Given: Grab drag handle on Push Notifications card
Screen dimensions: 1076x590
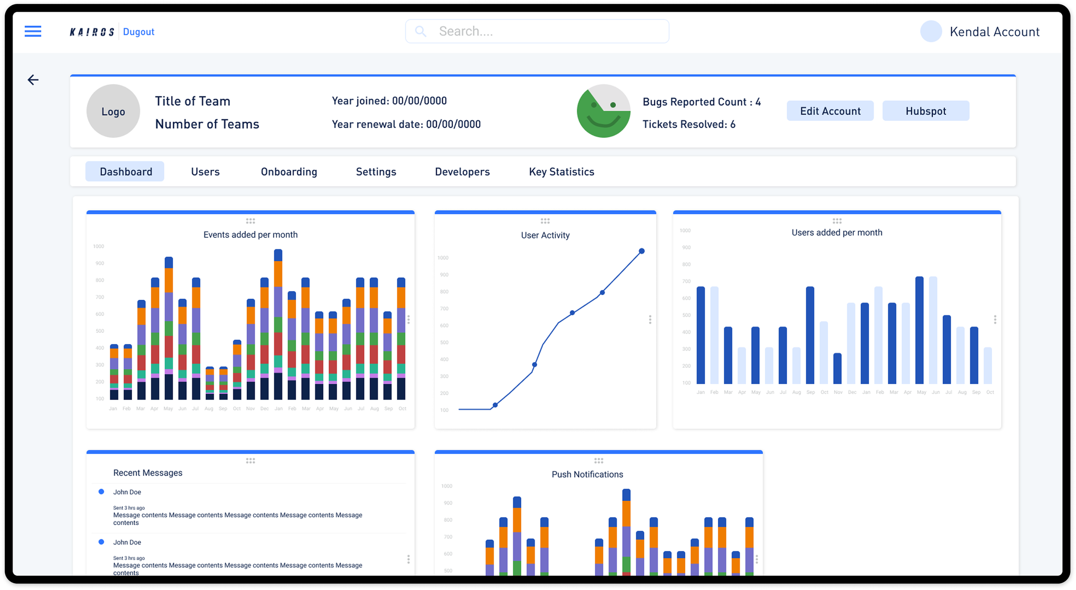Looking at the screenshot, I should point(598,461).
